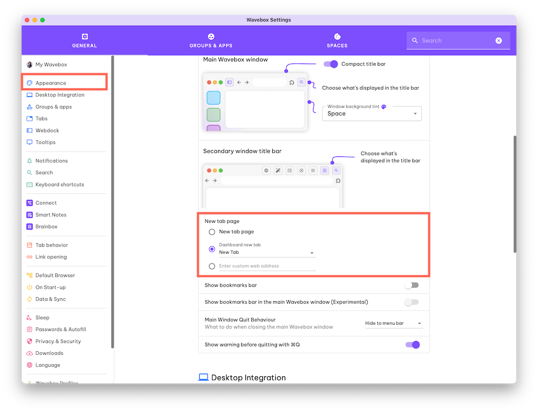Screen dimensions: 538x412
Task: Click the magic wand icon in secondary window preview
Action: pos(278,171)
